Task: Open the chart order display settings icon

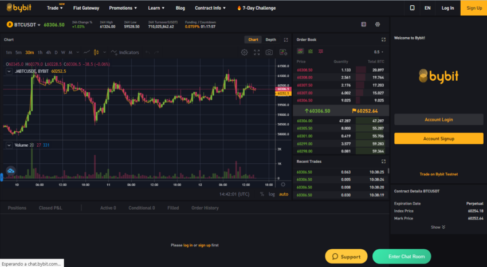Action: (283, 53)
